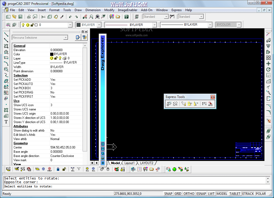Click the Elevation value 0.000000
Screen dimensions: 274x198
57,50
